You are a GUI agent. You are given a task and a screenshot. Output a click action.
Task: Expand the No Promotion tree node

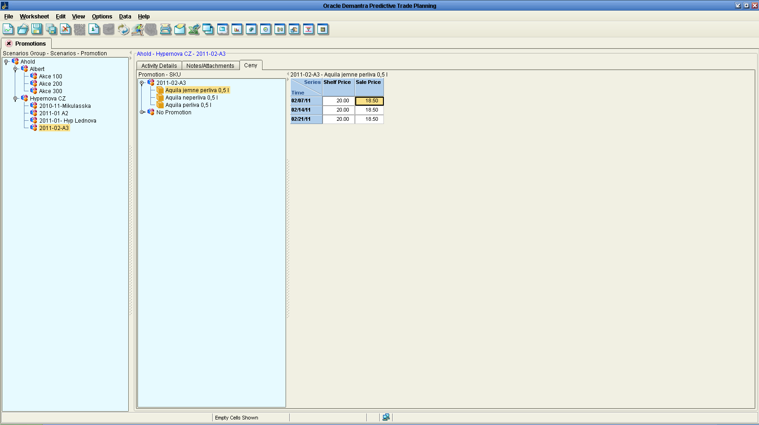[x=142, y=112]
